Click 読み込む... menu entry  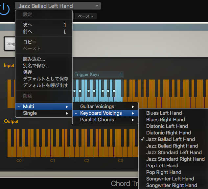(x=34, y=59)
